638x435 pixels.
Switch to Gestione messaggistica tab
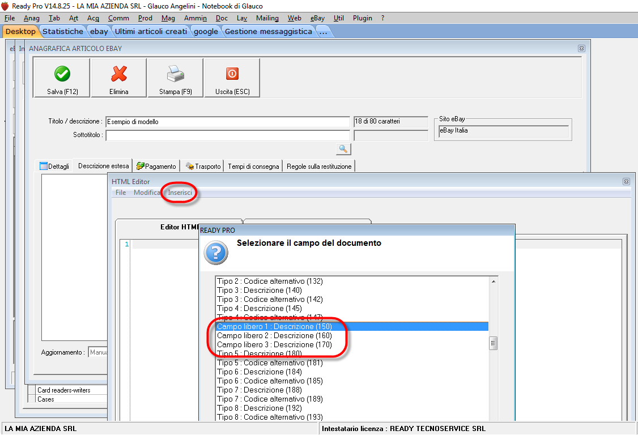pos(268,31)
